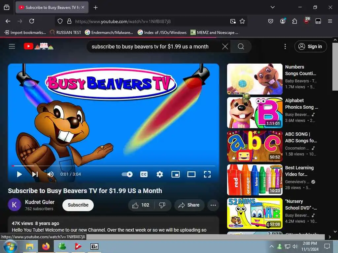Screen dimensions: 338x253
Task: Click the YouTube search magnifier button
Action: point(241,46)
